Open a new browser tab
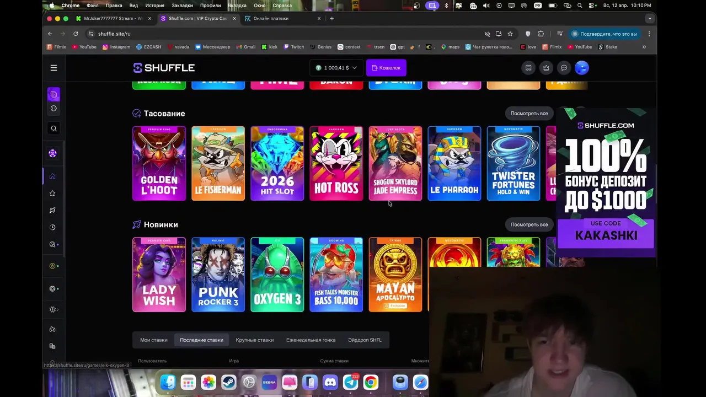 (x=331, y=18)
